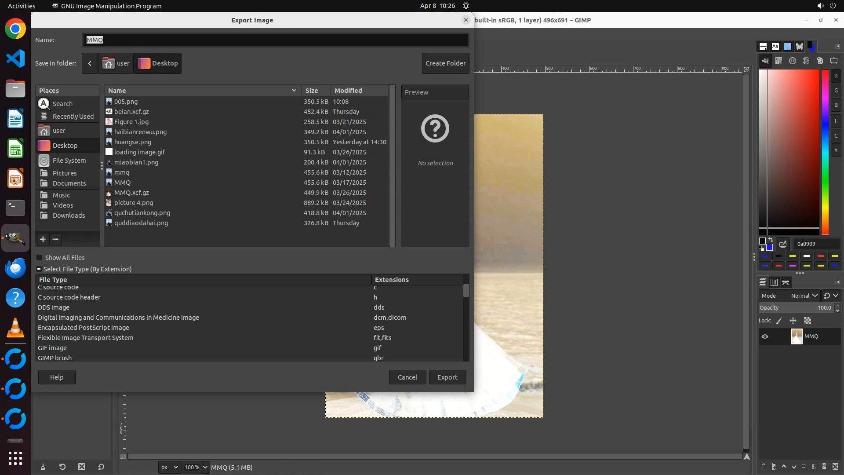Open the Watercolor color selector
This screenshot has height=475, width=844.
[x=793, y=61]
